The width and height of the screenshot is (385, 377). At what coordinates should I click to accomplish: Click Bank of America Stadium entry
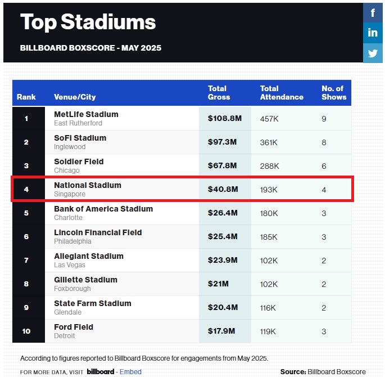[103, 209]
